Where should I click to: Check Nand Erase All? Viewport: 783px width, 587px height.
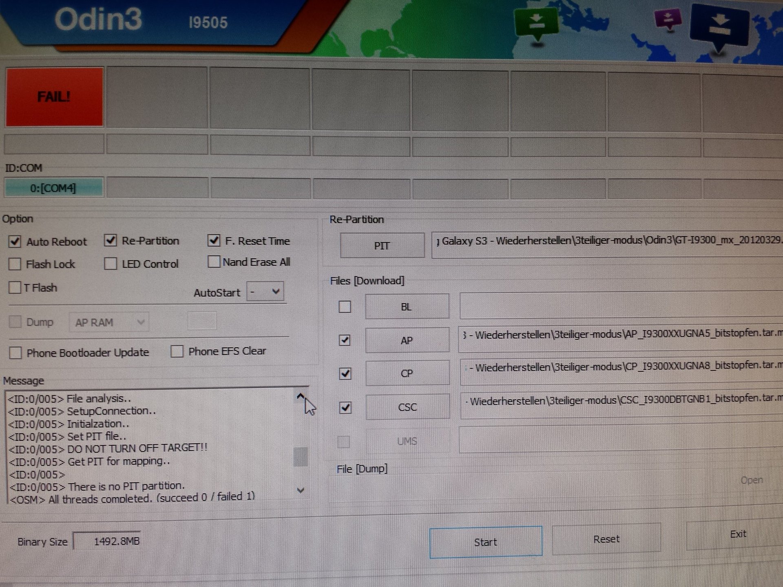pos(214,262)
